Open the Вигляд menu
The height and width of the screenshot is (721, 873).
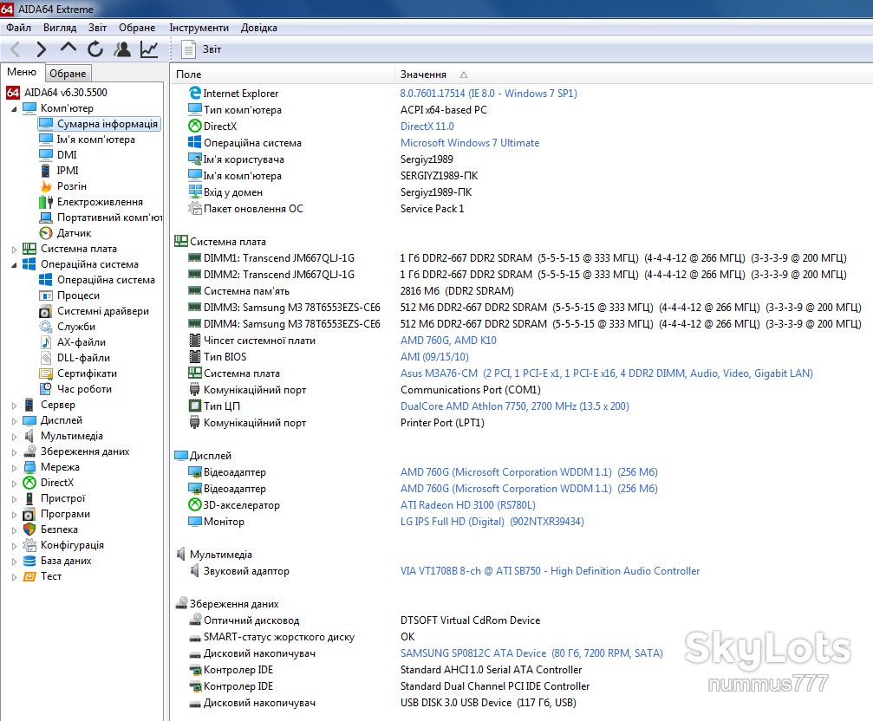pyautogui.click(x=60, y=28)
